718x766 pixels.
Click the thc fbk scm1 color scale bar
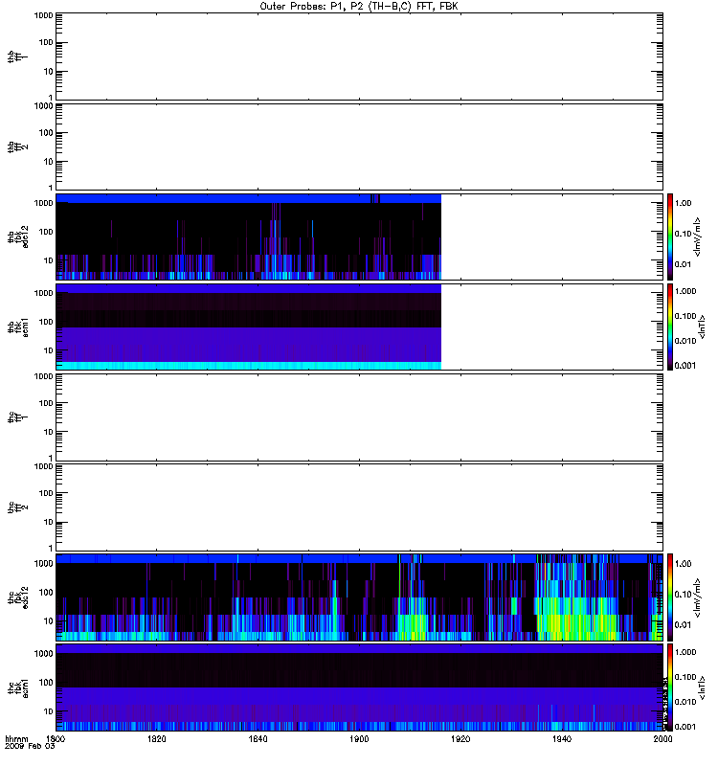coord(670,687)
